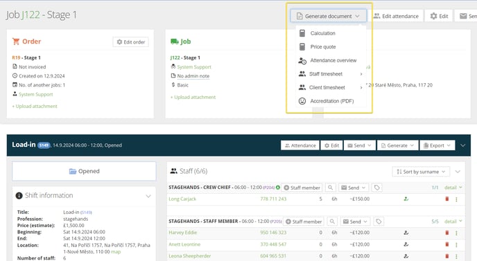The height and width of the screenshot is (261, 477).
Task: Click the S149 badge next to Load-in
Action: (x=44, y=145)
